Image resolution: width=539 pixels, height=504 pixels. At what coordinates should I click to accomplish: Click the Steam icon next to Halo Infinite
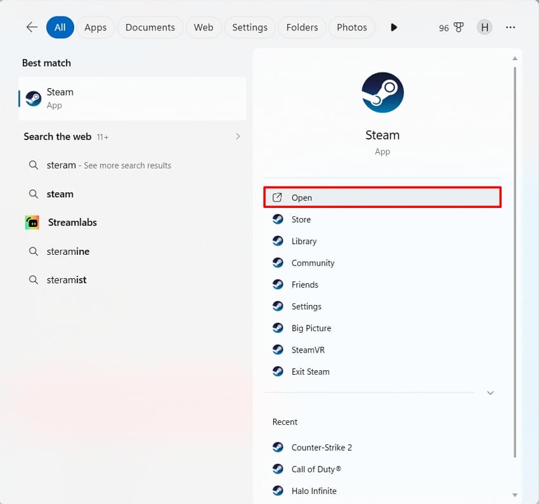(277, 491)
